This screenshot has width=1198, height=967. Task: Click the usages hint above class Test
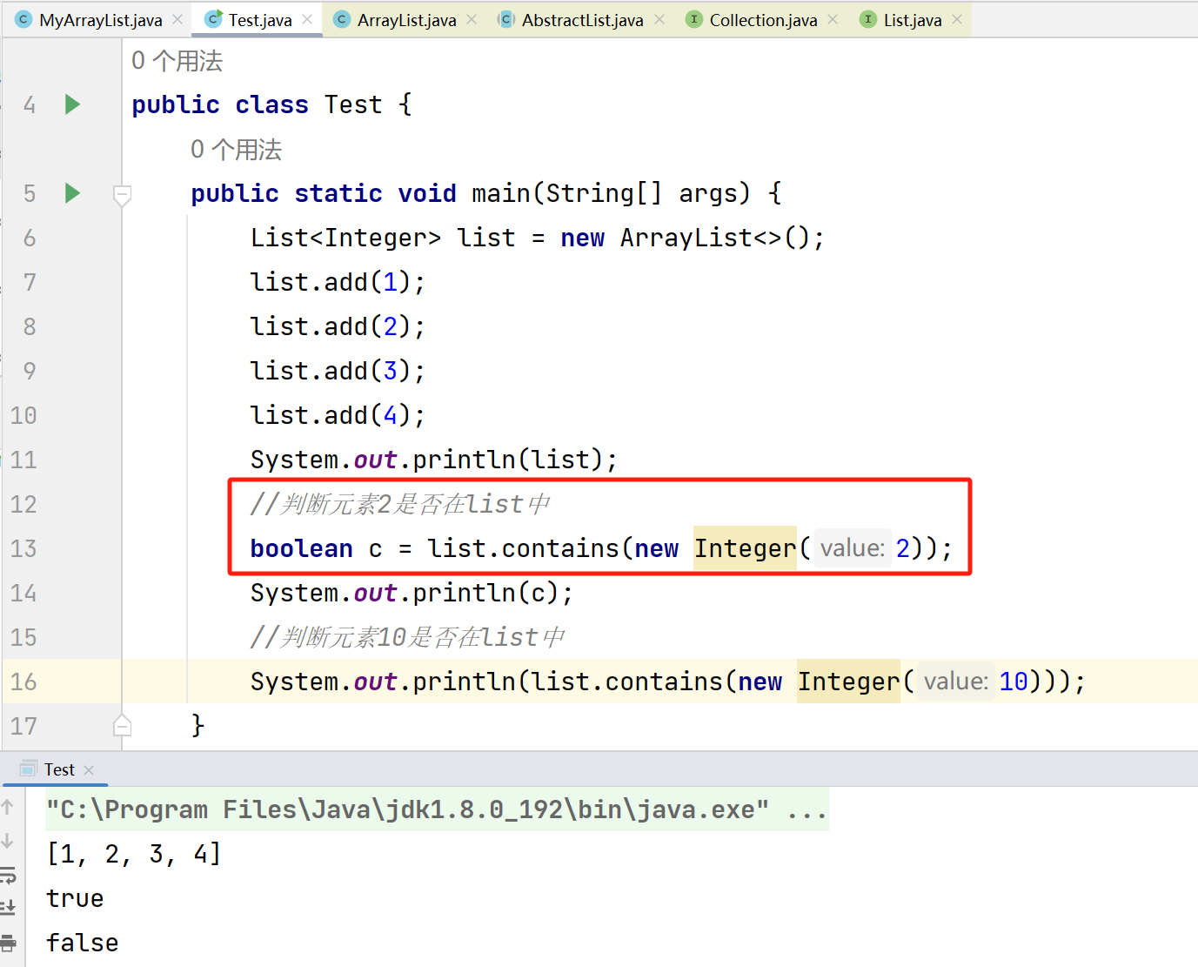[177, 61]
